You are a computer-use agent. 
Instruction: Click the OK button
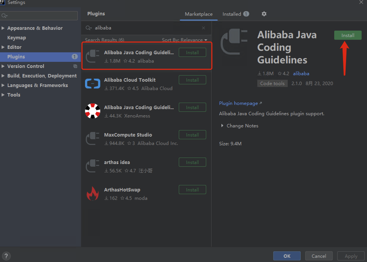(x=287, y=256)
